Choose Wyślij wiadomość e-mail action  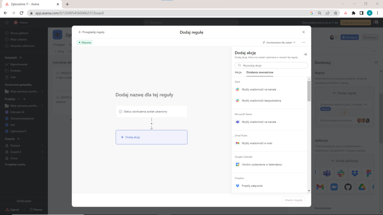pos(257,143)
